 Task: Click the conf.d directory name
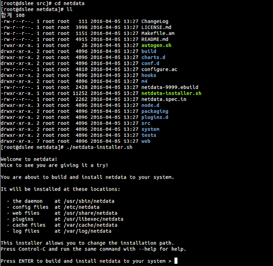coord(150,63)
